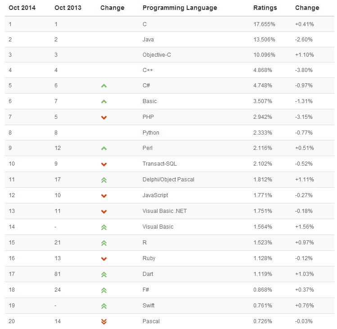This screenshot has width=337, height=329.
Task: Click the Oct 2013 column header
Action: pyautogui.click(x=68, y=8)
